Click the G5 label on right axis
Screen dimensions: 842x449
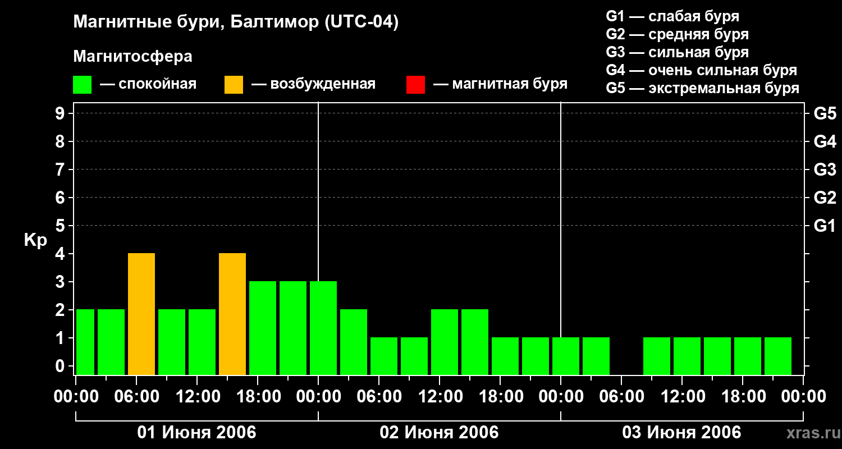825,113
